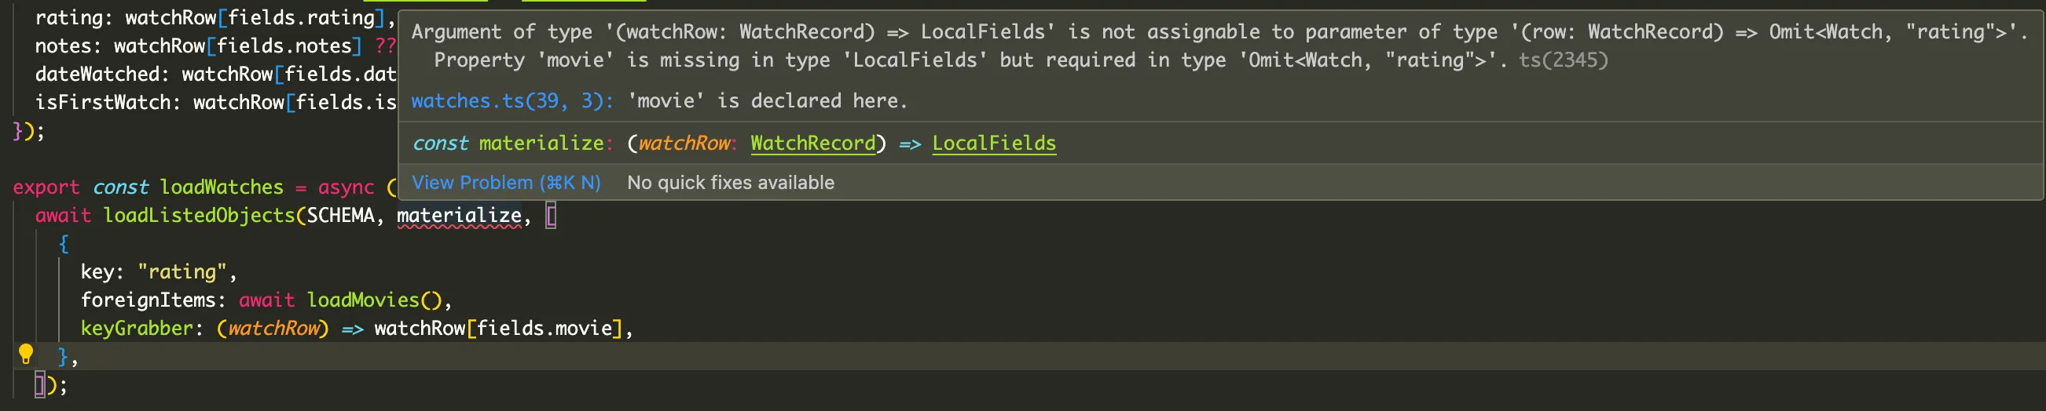Image resolution: width=2046 pixels, height=411 pixels.
Task: Open the View Problem link in tooltip
Action: (506, 183)
